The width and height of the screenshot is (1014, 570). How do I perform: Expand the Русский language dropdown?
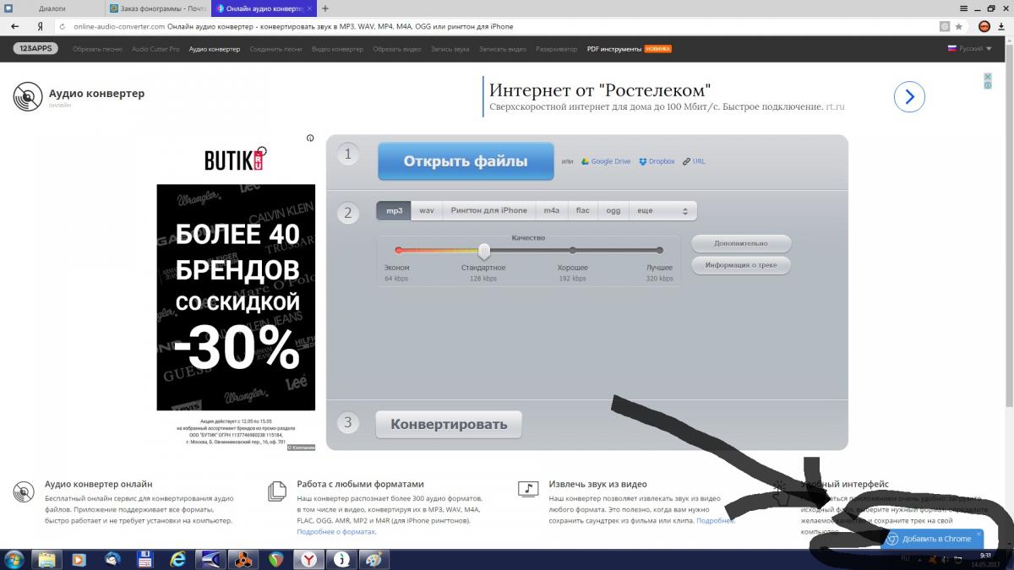coord(970,49)
